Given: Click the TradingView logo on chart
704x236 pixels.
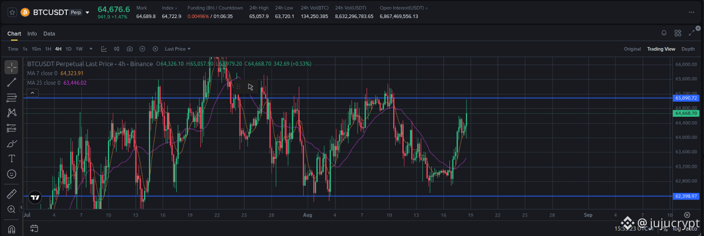Looking at the screenshot, I should coord(35,197).
